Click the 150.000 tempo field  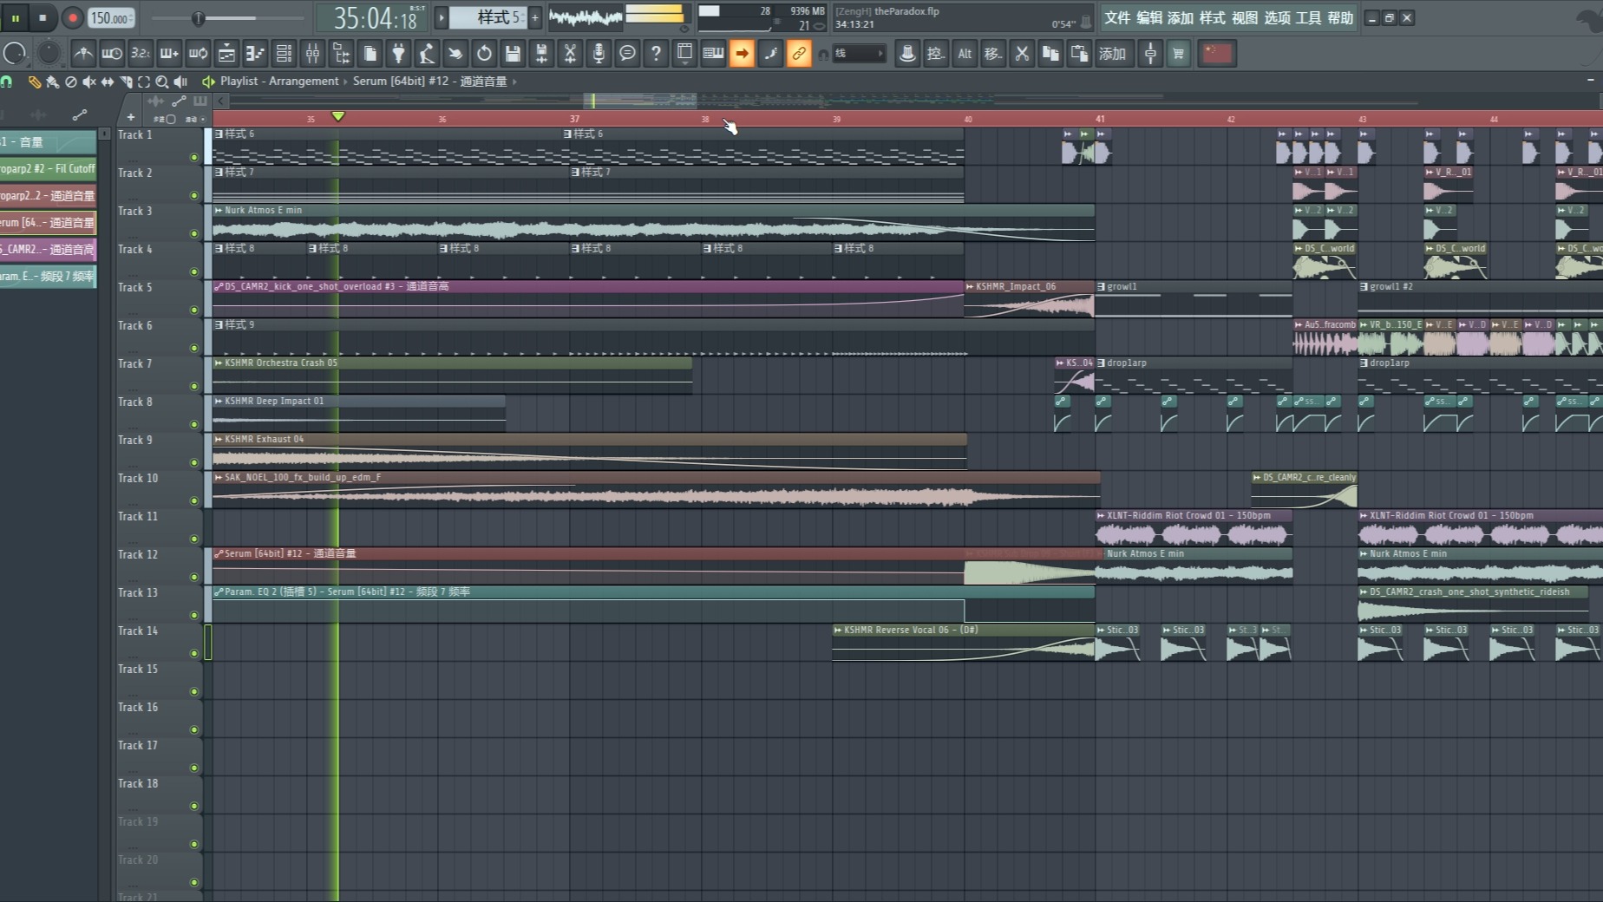point(111,17)
